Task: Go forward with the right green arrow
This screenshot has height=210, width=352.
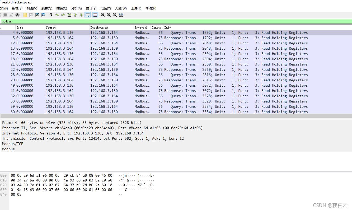Action: pyautogui.click(x=63, y=15)
